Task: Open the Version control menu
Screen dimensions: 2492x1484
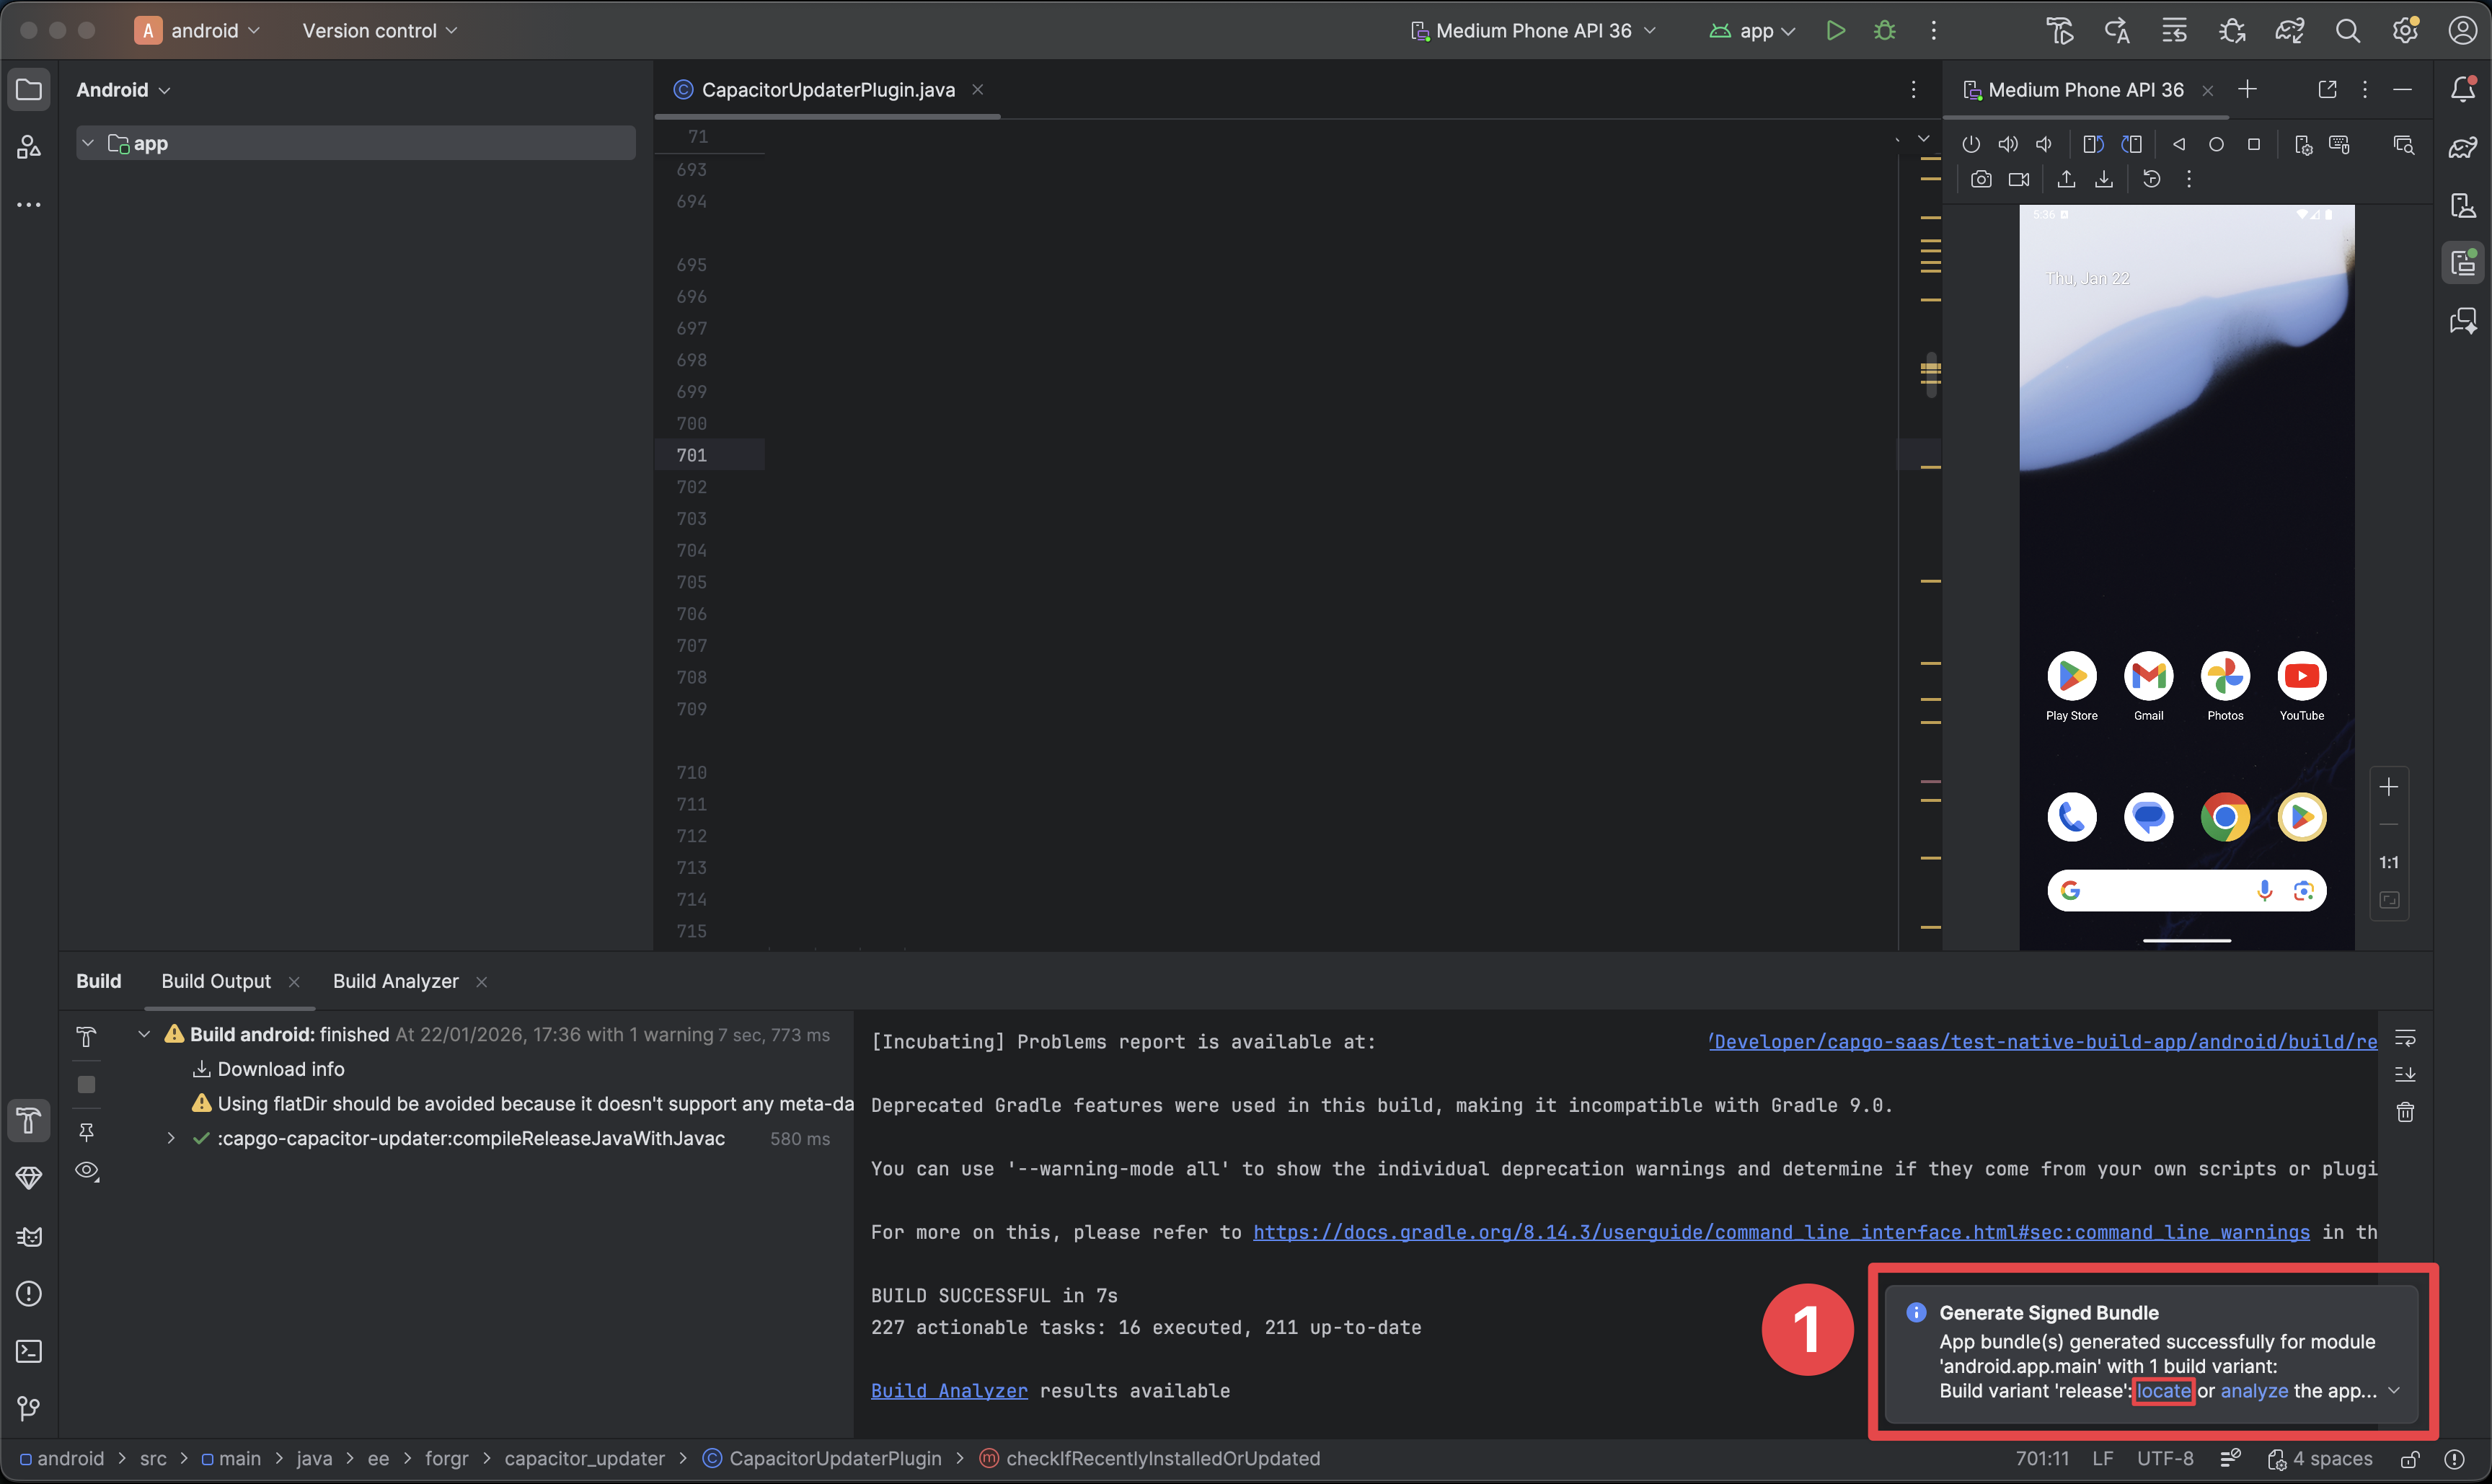Action: 379,30
